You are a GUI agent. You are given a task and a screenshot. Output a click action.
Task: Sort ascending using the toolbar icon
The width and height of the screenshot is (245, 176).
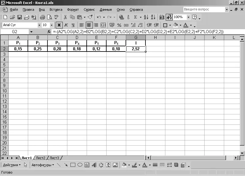146,17
